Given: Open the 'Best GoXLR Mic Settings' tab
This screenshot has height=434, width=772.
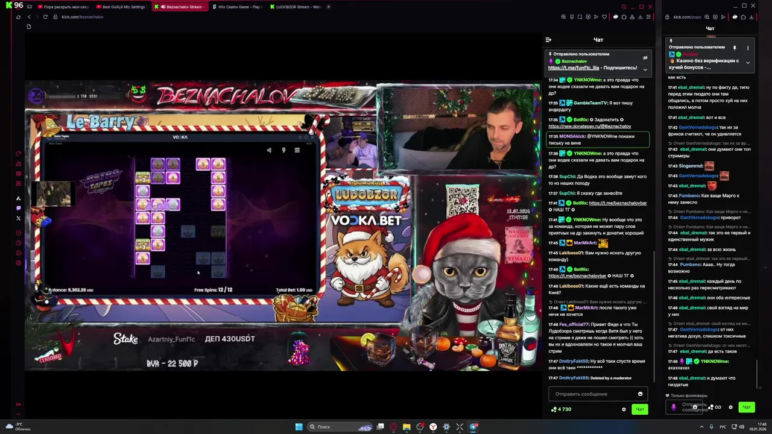Looking at the screenshot, I should coord(121,7).
